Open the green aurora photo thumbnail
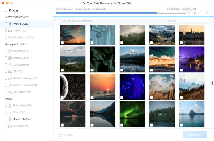This screenshot has width=214, height=141. point(132,114)
